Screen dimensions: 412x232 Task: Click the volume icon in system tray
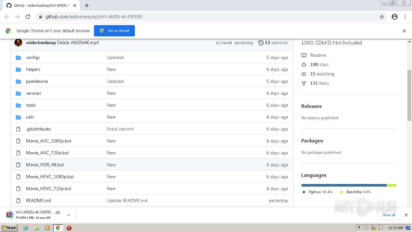click(x=366, y=228)
